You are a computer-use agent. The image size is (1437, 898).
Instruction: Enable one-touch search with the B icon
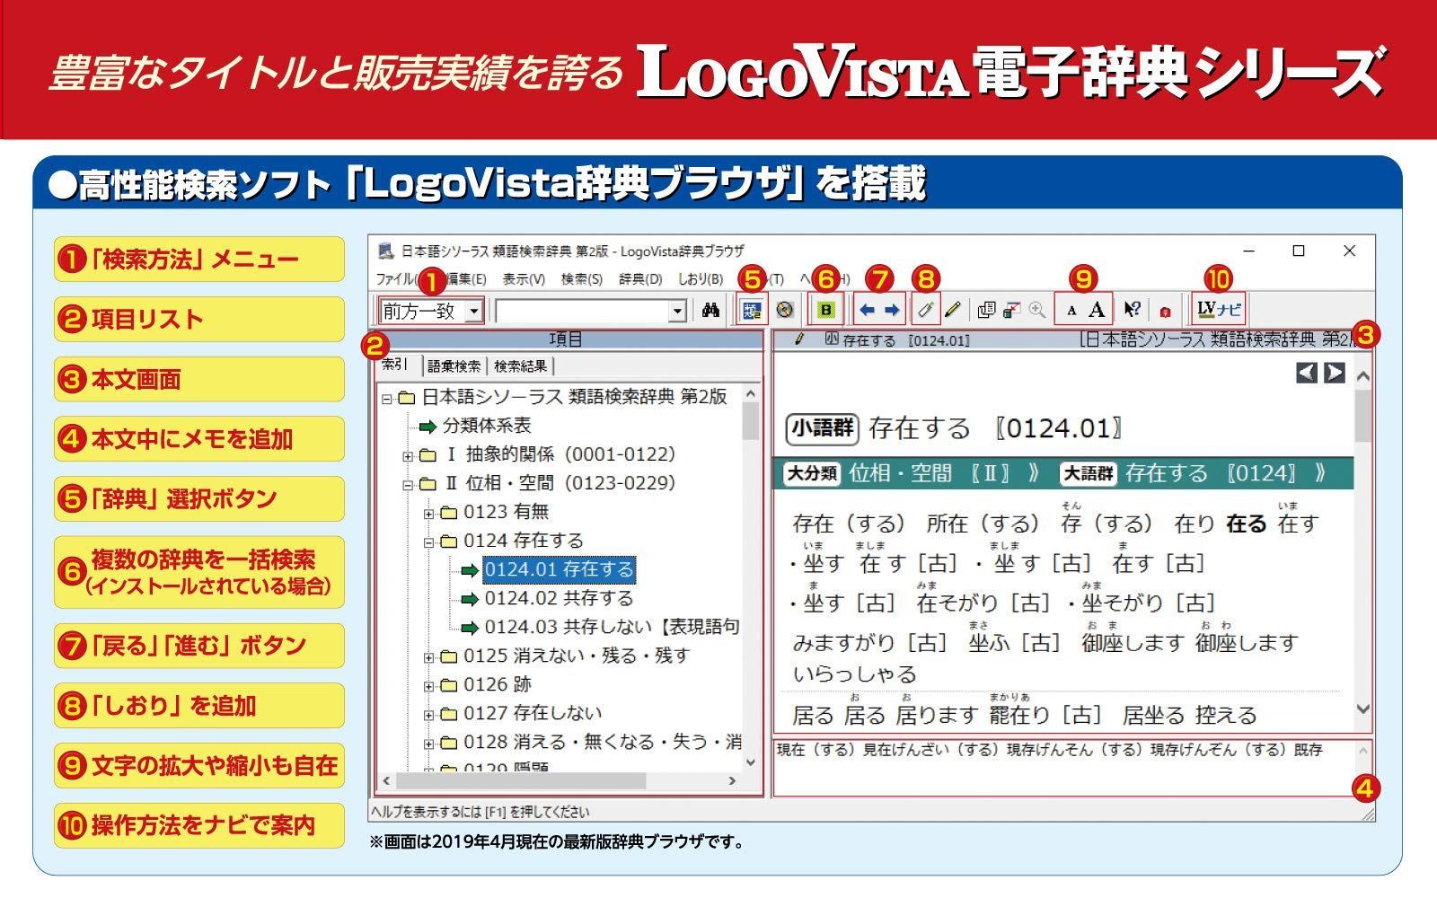[x=828, y=310]
